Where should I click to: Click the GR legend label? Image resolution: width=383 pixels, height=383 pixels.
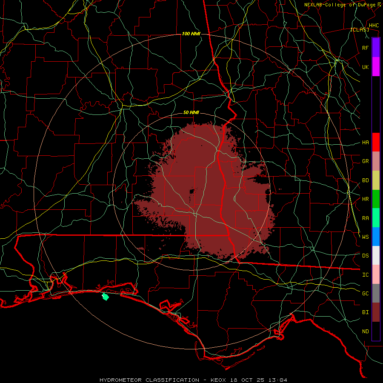tap(365, 161)
